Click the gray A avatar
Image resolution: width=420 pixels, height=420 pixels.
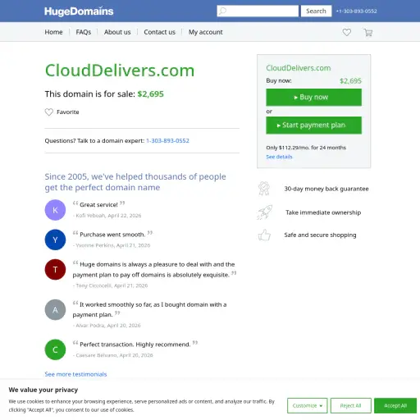[55, 310]
